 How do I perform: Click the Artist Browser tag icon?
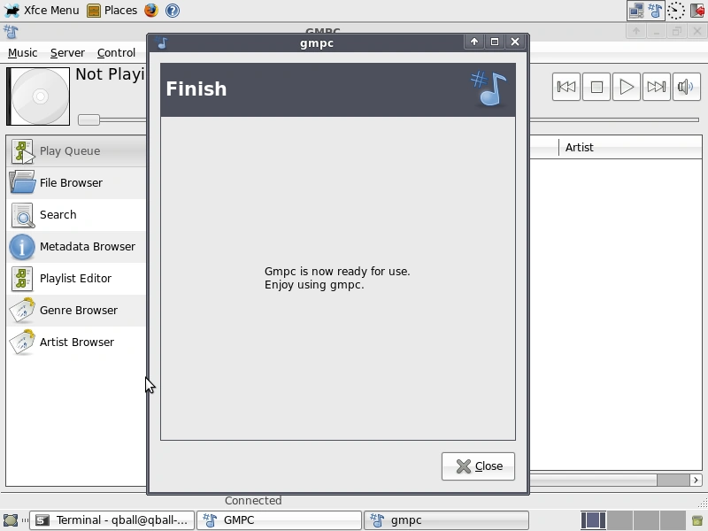[x=22, y=342]
